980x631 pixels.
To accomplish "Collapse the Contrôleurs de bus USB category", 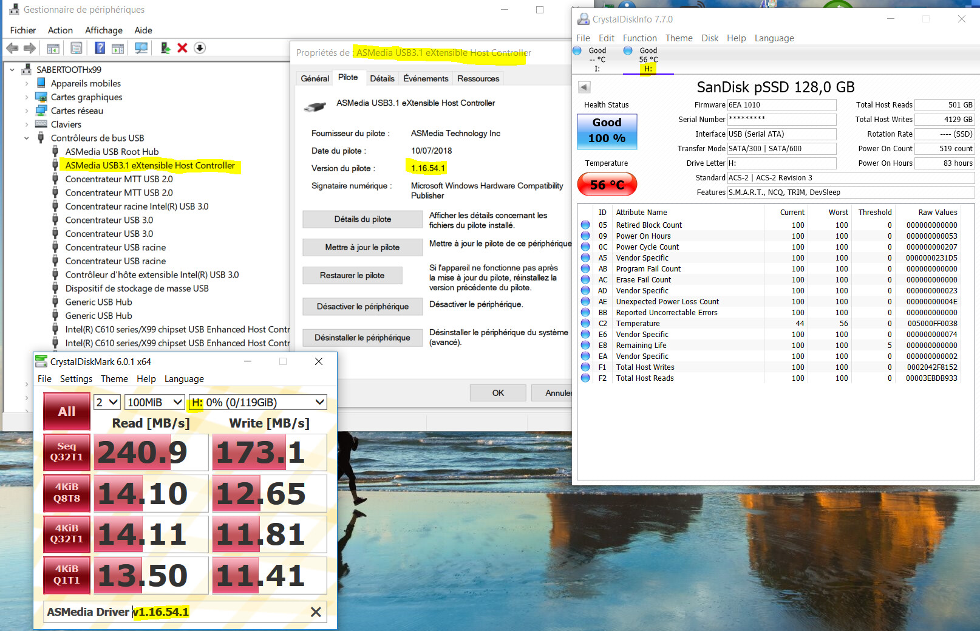I will (x=27, y=138).
